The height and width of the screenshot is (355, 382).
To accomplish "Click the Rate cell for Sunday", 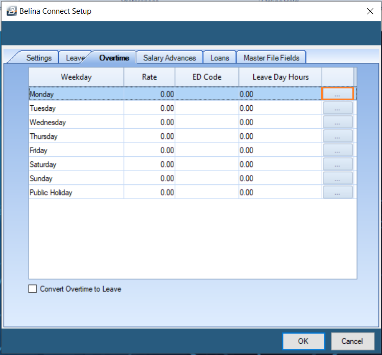I will click(149, 178).
